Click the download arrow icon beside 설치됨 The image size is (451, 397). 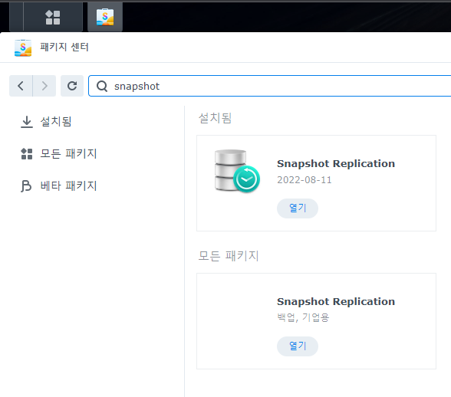(27, 122)
